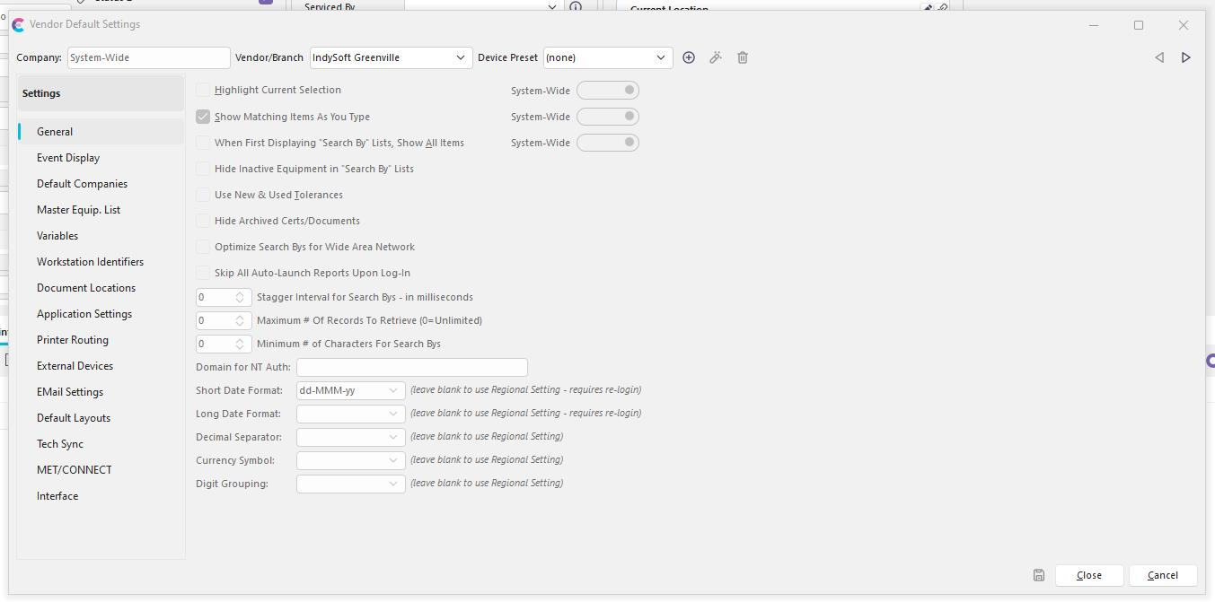Expand the Short Date Format dropdown
This screenshot has height=602, width=1215.
coord(393,391)
